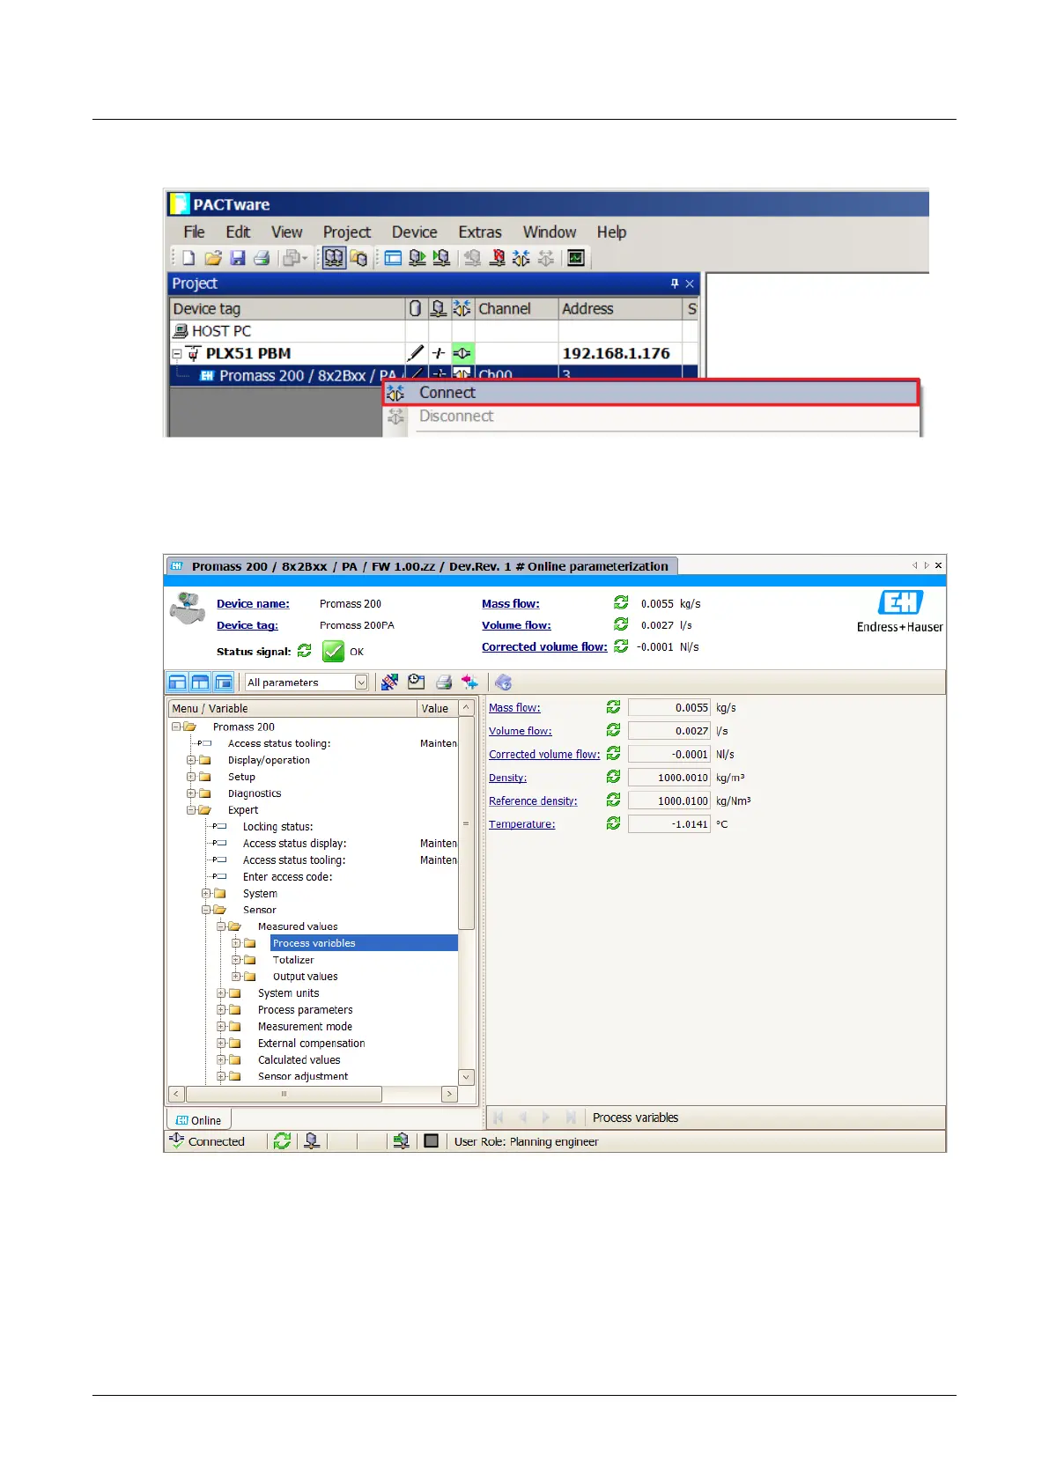Switch to the Online tab

pyautogui.click(x=199, y=1120)
